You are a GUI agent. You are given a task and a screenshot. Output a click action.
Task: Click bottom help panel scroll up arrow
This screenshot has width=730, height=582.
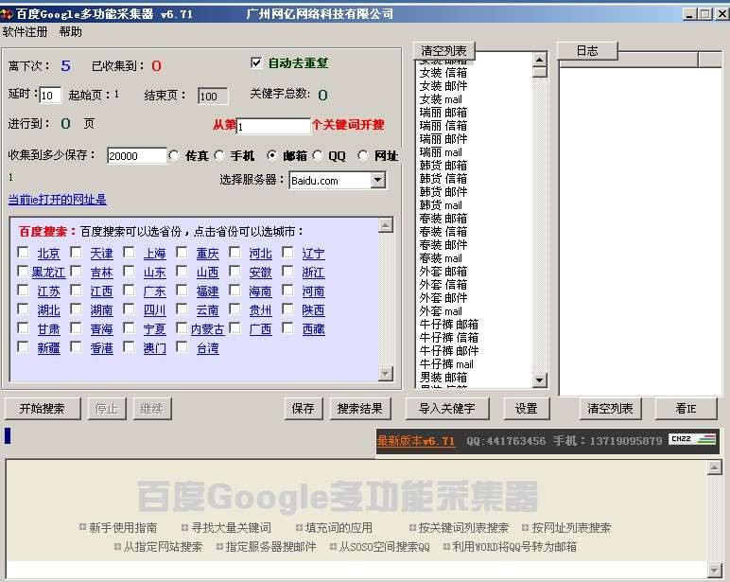(x=714, y=467)
